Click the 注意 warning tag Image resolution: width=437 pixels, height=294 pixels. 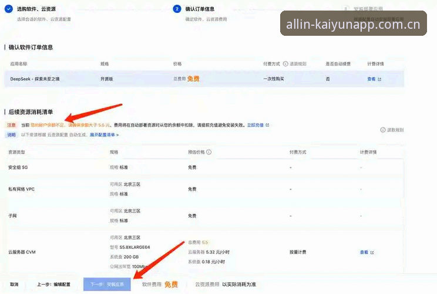click(x=11, y=125)
